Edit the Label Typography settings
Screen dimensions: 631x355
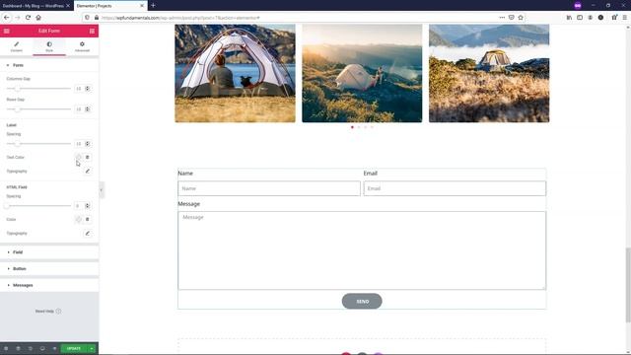(x=88, y=171)
